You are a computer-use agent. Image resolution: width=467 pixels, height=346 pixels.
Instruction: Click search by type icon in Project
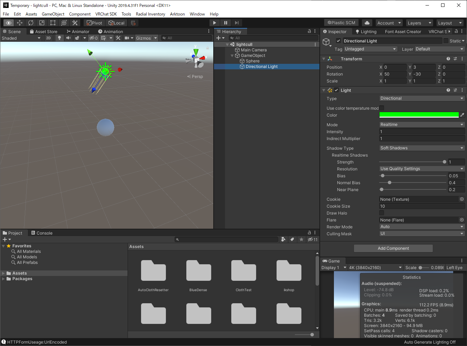[x=283, y=239]
